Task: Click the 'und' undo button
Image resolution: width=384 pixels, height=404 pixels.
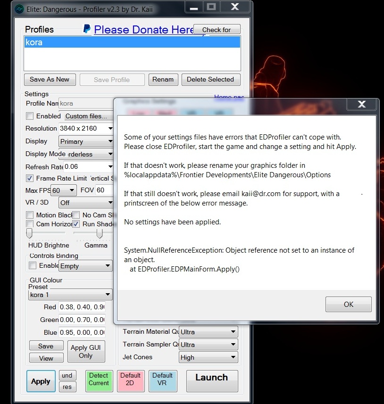Action: point(67,375)
